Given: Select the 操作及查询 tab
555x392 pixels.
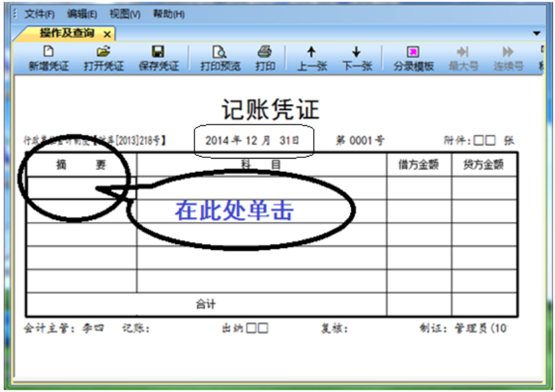Looking at the screenshot, I should [x=66, y=33].
